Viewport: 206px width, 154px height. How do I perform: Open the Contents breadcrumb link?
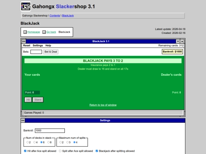coord(55,16)
